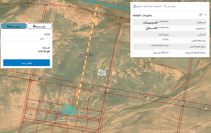Click the تقريب إلى zoom-to link
This screenshot has height=133, width=211.
[x=171, y=6]
